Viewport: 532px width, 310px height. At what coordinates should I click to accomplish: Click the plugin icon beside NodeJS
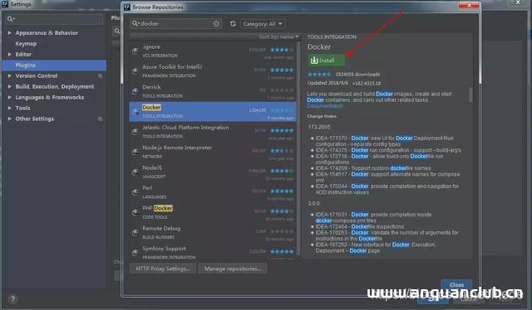click(135, 172)
